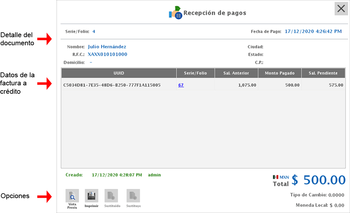Image resolution: width=350 pixels, height=213 pixels.
Task: Click the Sal. Anterior column header
Action: pyautogui.click(x=236, y=73)
